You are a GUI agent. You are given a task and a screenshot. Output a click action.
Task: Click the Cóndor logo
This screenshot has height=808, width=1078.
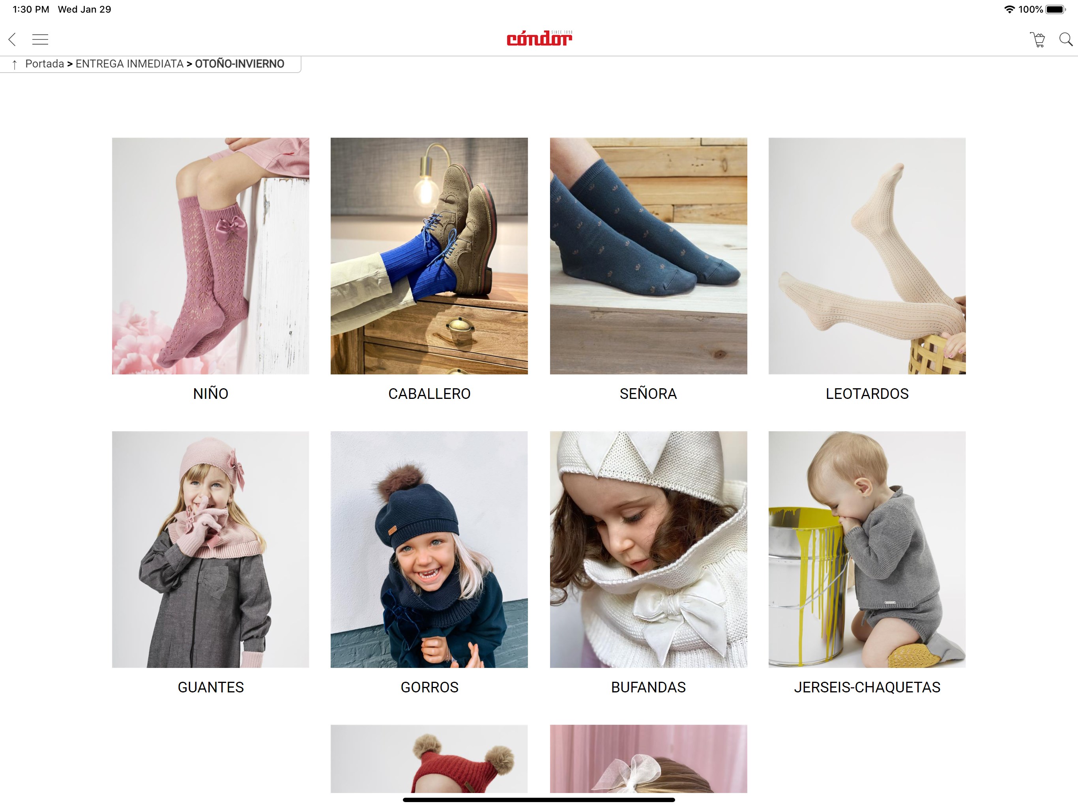539,38
